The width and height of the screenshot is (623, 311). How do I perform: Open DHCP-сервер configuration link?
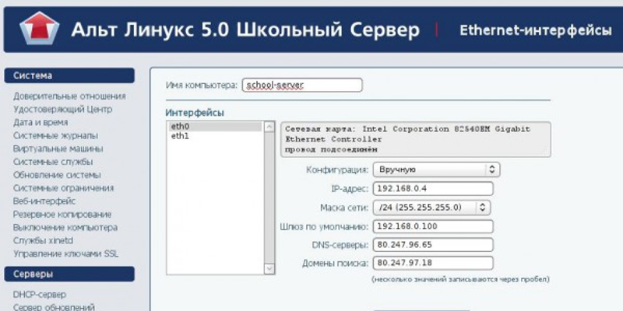[x=40, y=295]
